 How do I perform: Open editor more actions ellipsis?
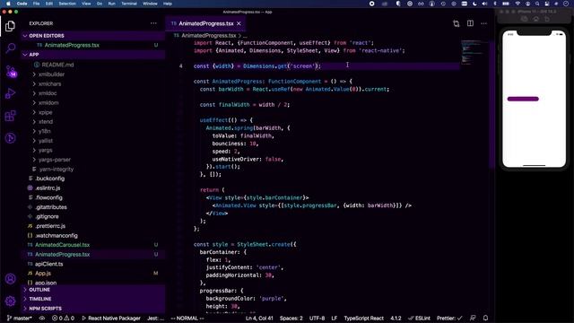484,23
